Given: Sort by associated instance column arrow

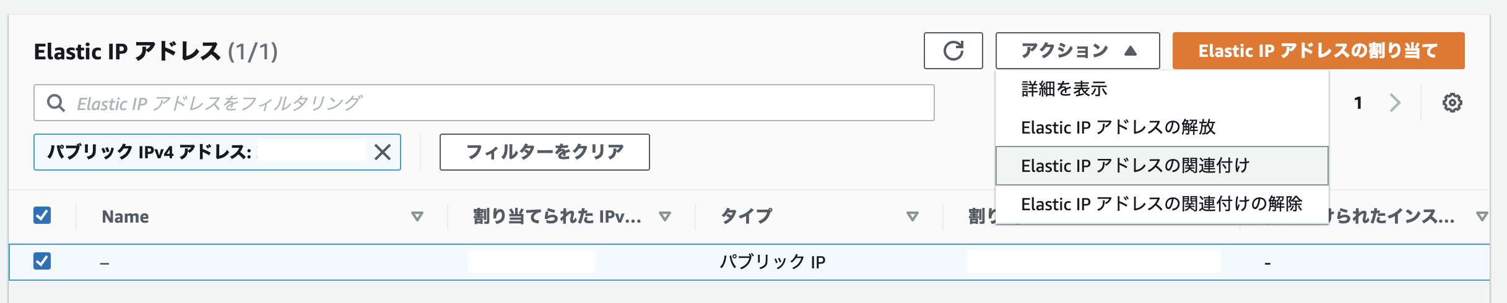Looking at the screenshot, I should coord(1482,216).
